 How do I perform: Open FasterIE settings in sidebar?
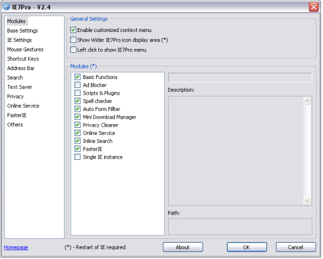pyautogui.click(x=17, y=115)
